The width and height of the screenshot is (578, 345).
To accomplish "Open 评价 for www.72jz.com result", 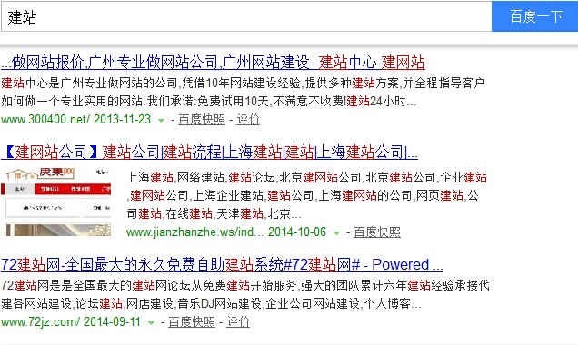I will (238, 321).
